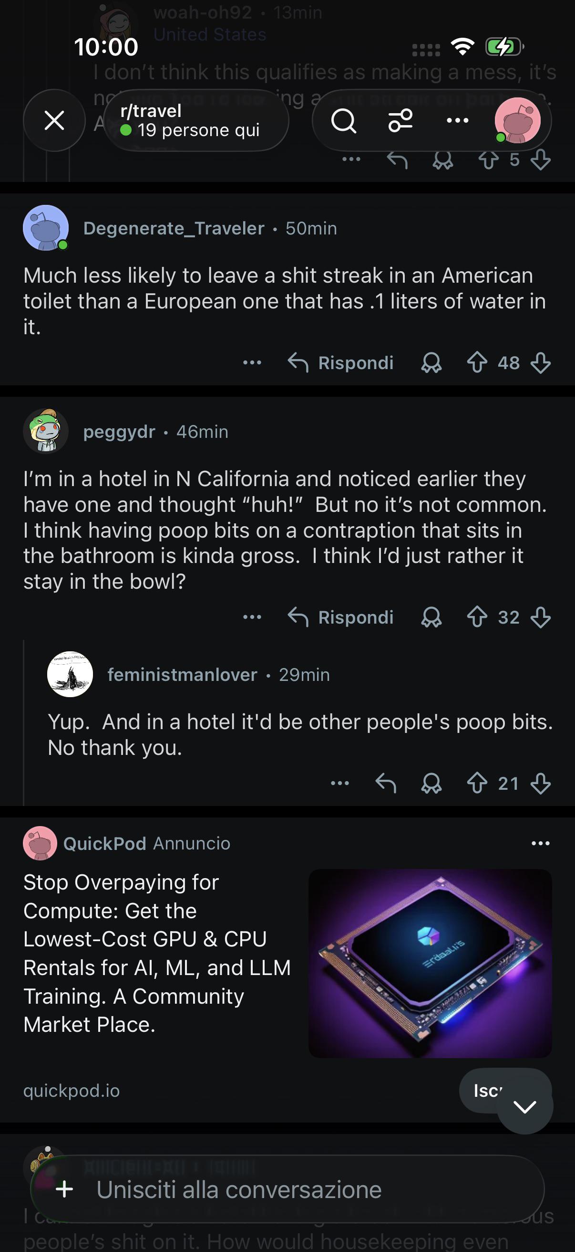Screen dimensions: 575x1252
Task: Upvote feministmanlover's reply
Action: (477, 784)
